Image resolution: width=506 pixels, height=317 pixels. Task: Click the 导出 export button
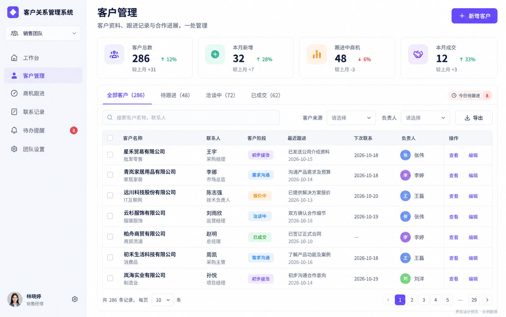click(474, 118)
